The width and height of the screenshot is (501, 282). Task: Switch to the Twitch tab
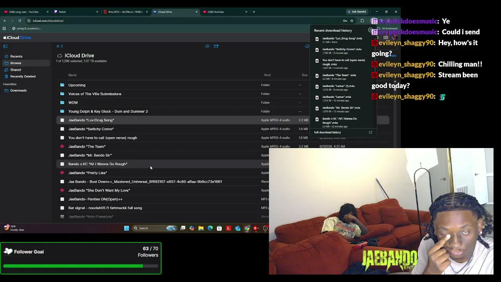click(x=76, y=12)
